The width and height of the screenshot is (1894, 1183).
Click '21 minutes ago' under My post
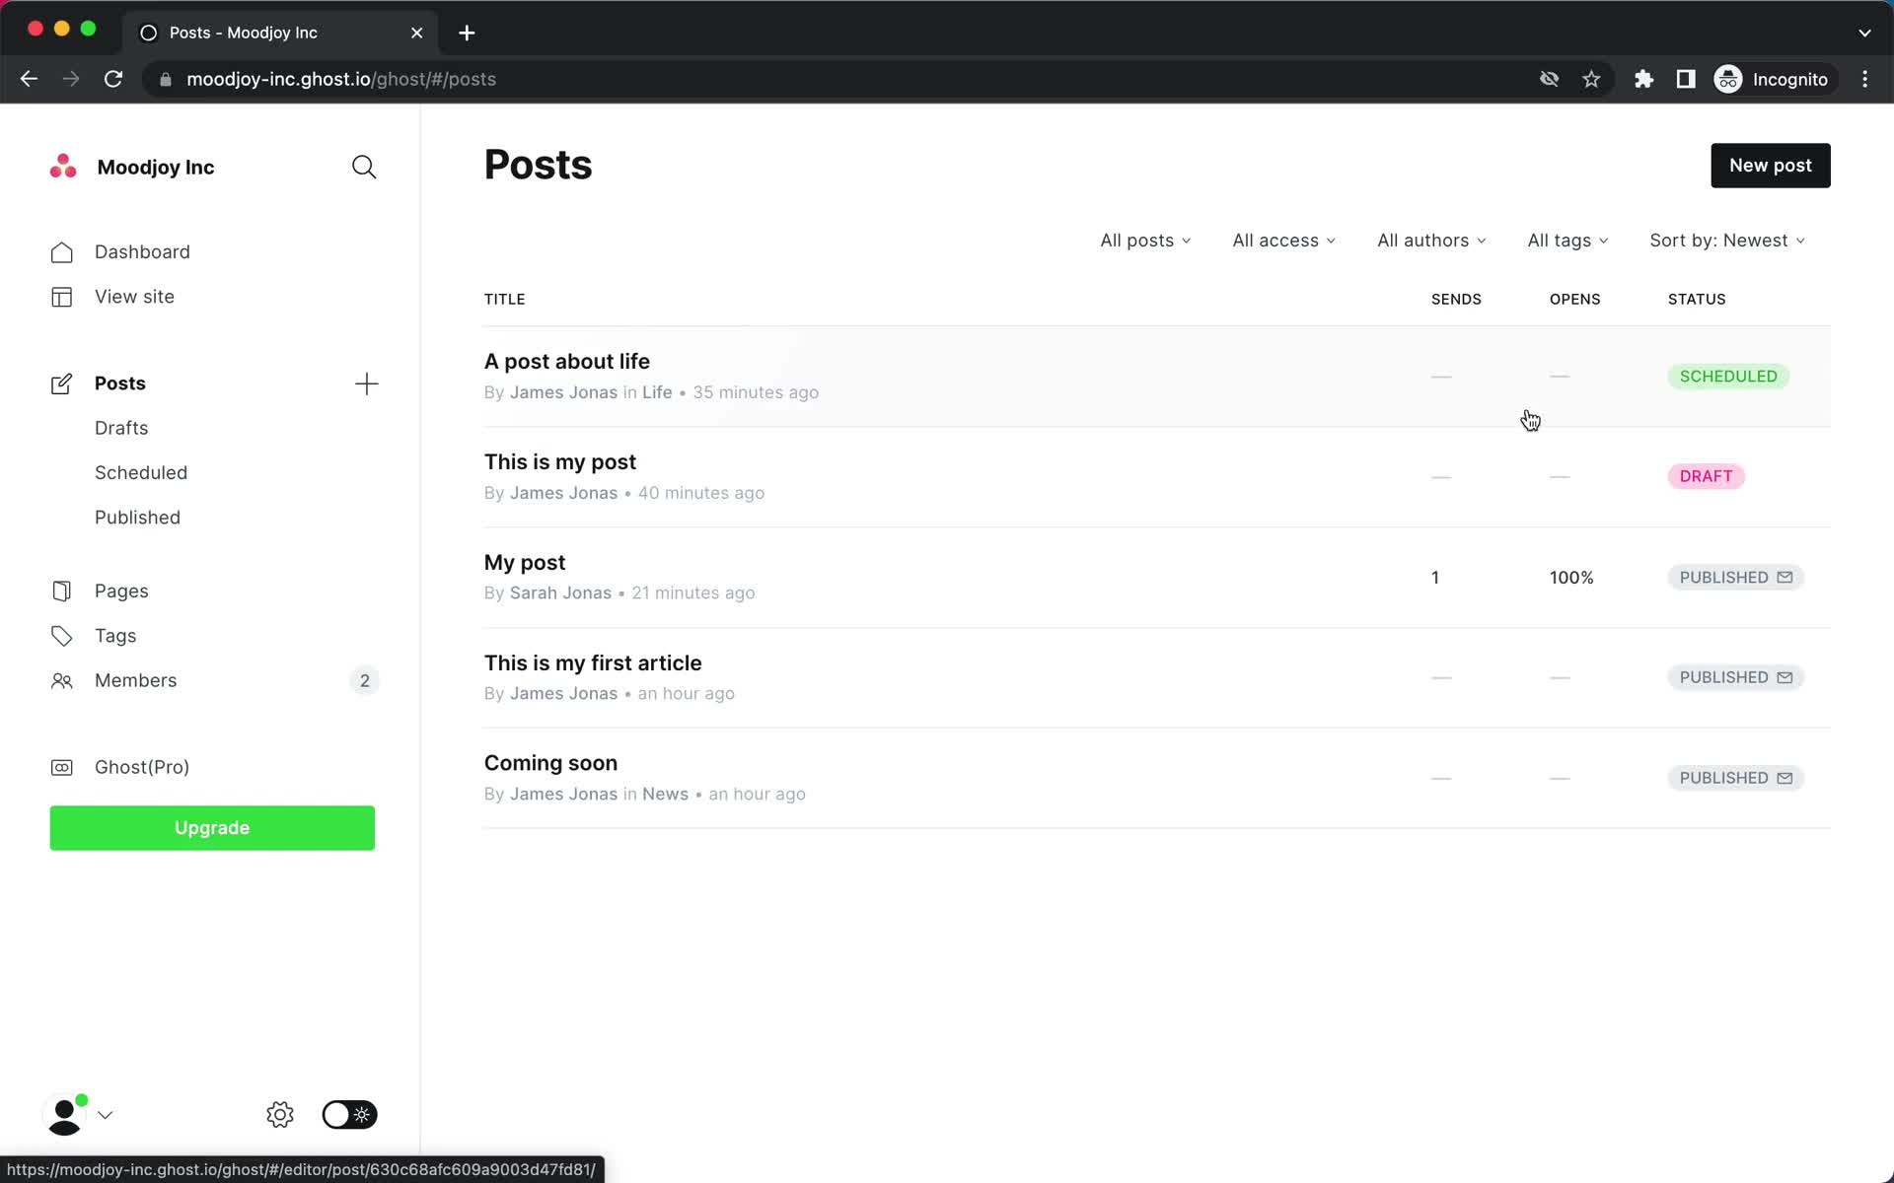click(692, 593)
